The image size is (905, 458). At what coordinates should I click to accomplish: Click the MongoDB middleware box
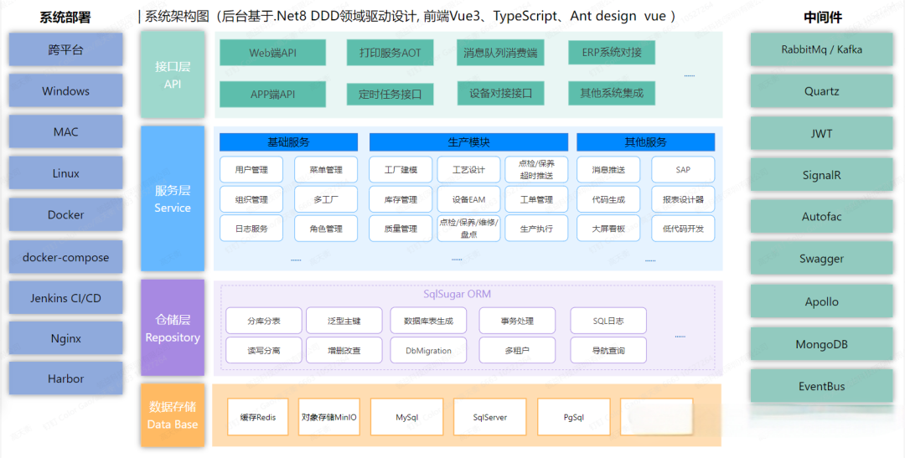point(822,344)
